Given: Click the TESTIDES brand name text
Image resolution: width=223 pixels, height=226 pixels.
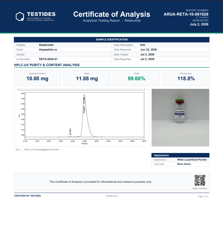Looking at the screenshot, I should point(41,14).
